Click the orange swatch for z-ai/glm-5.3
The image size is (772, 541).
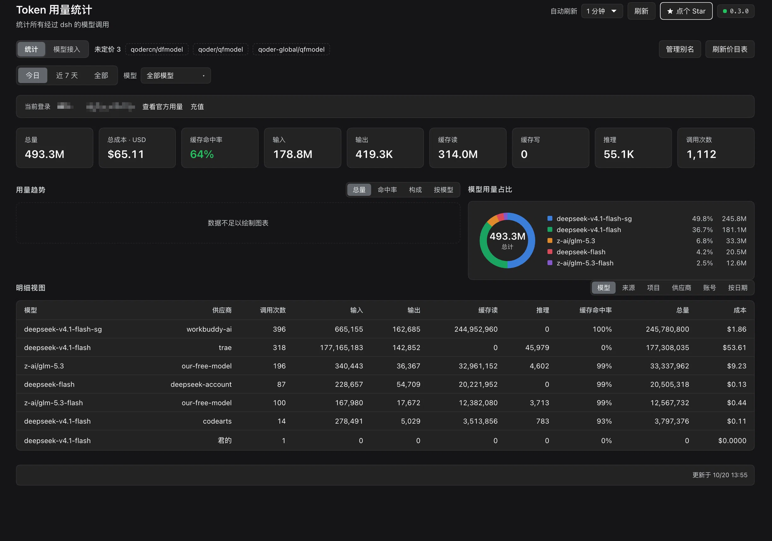550,241
